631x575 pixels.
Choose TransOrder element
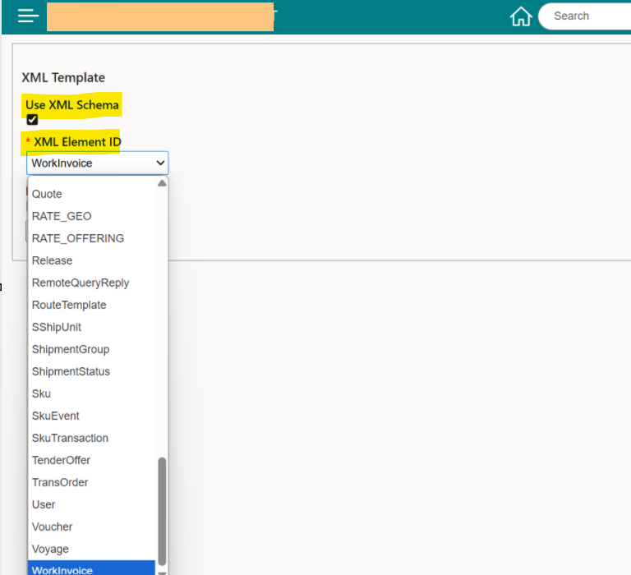tap(91, 482)
